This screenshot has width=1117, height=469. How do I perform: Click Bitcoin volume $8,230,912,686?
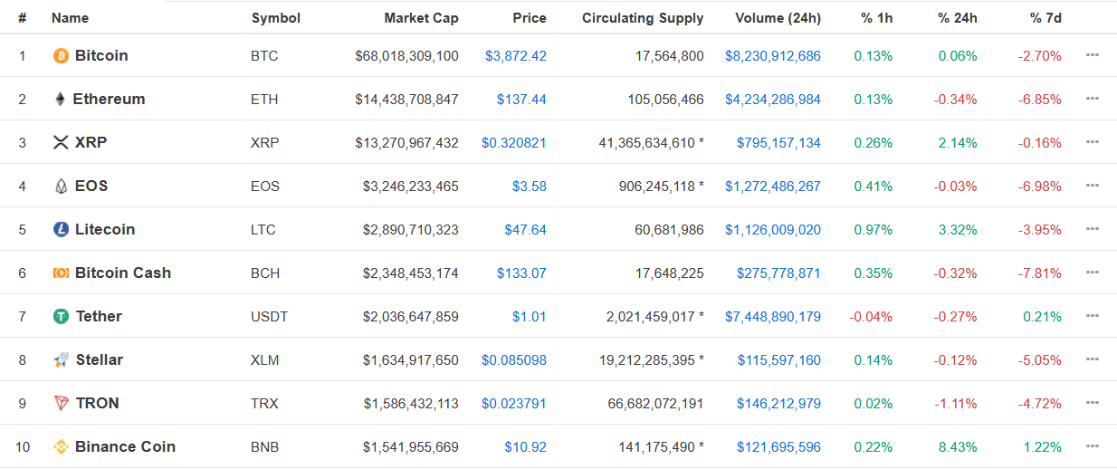(773, 56)
